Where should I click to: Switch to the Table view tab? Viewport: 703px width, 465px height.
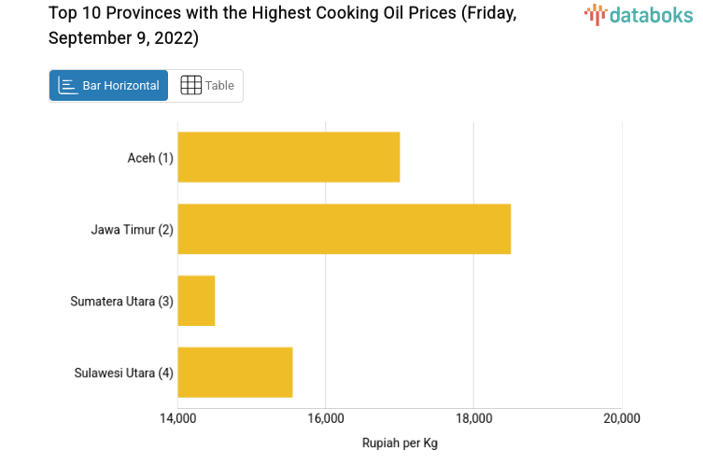coord(206,86)
